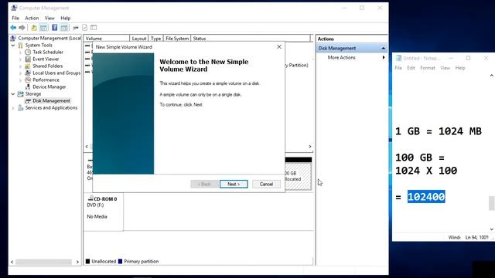Sort by the File System column header

[x=177, y=39]
